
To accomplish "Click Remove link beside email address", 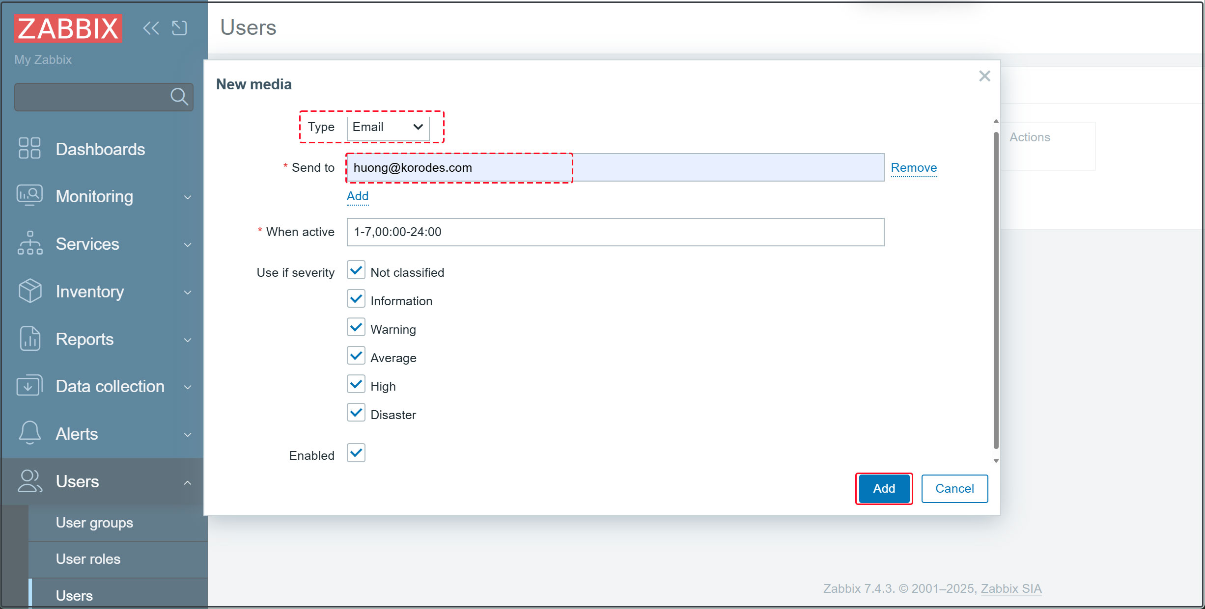I will tap(913, 168).
